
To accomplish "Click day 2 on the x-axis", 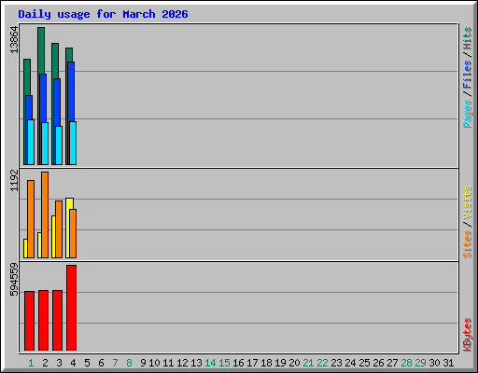I will coord(45,363).
